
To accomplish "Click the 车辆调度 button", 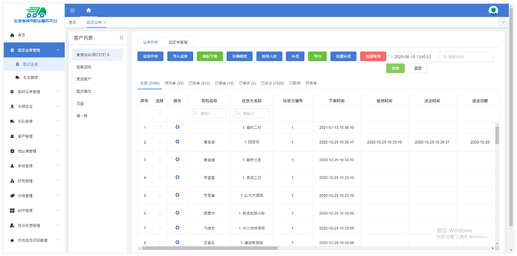I will pyautogui.click(x=240, y=57).
